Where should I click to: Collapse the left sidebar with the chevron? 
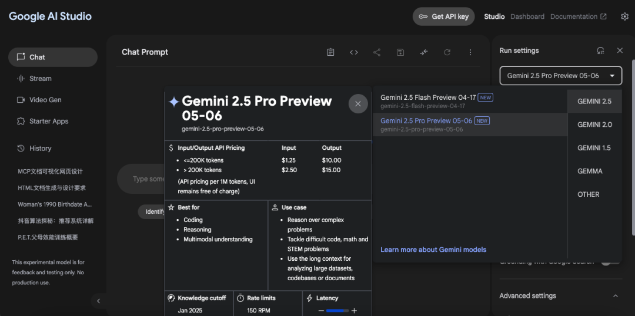click(x=98, y=301)
